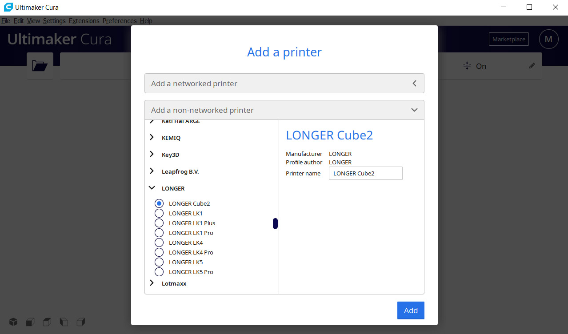Open the Settings menu
This screenshot has height=334, width=568.
[x=54, y=21]
